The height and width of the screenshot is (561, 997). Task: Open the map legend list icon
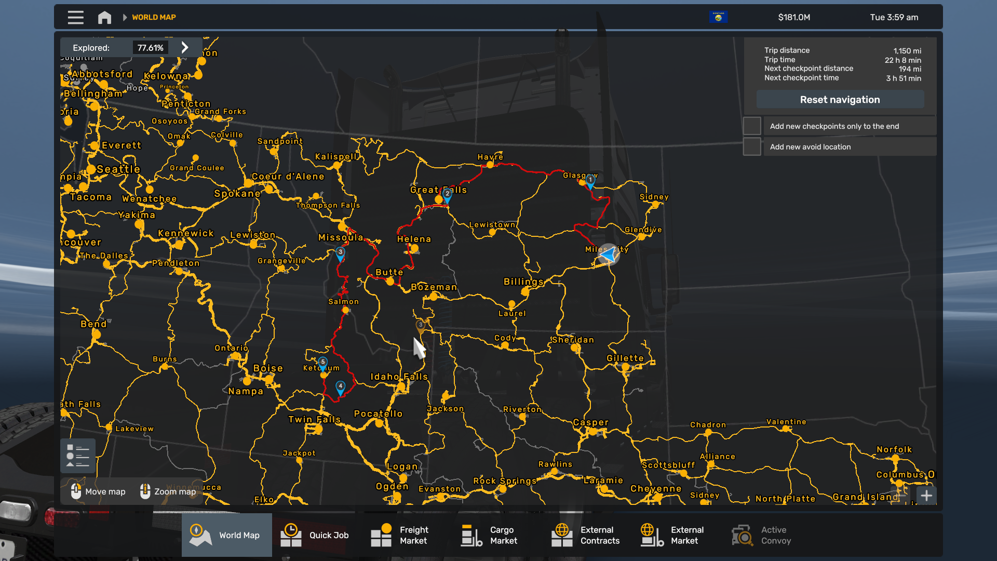pyautogui.click(x=78, y=456)
